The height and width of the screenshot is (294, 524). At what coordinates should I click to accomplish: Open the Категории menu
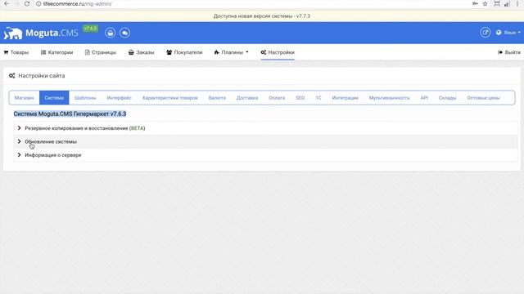pos(56,52)
